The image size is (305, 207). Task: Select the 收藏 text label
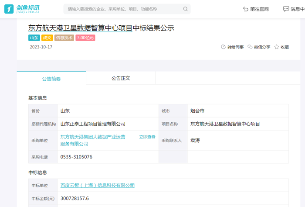point(285,47)
